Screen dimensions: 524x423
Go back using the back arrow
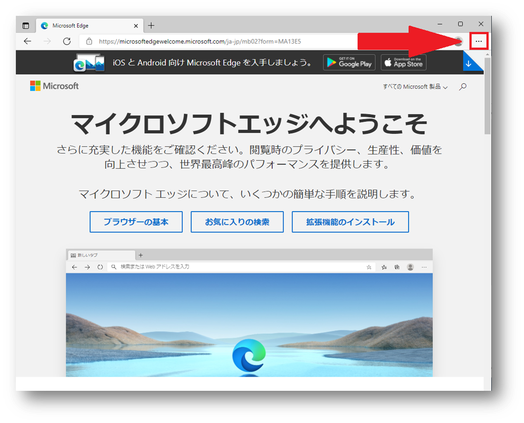27,42
